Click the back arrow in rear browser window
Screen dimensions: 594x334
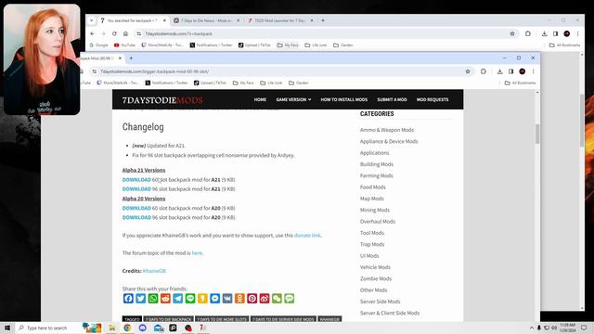point(93,33)
